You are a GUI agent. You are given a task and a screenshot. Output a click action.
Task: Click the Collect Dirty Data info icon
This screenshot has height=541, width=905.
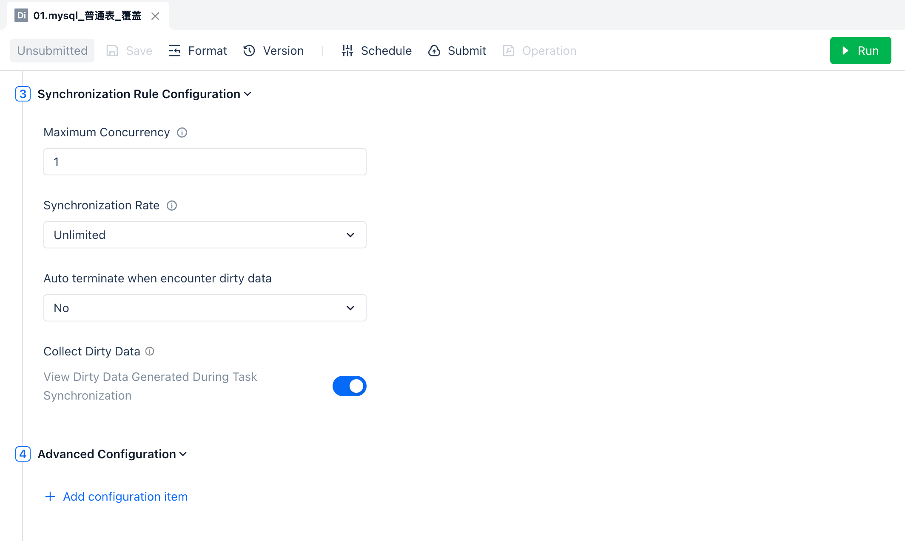click(150, 351)
